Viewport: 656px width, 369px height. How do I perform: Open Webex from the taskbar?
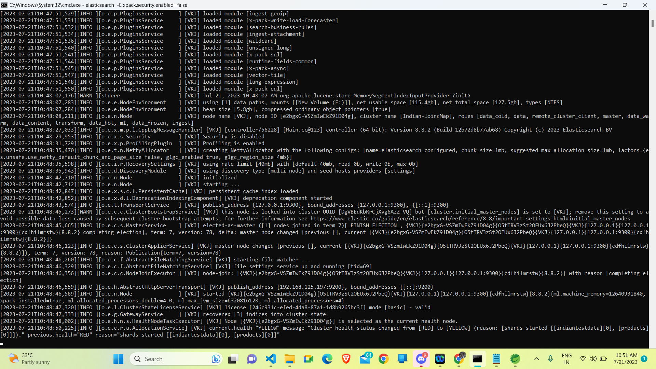coord(440,359)
